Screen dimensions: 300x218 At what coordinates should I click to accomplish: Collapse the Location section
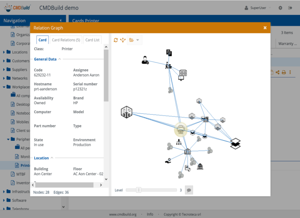[x=52, y=158]
